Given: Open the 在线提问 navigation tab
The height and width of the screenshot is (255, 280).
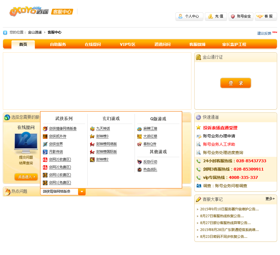Looking at the screenshot, I should (x=93, y=44).
